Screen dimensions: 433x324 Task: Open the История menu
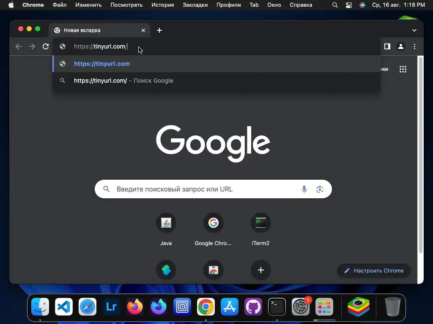[163, 5]
